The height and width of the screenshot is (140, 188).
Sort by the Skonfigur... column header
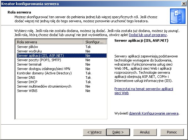pyautogui.click(x=95, y=42)
